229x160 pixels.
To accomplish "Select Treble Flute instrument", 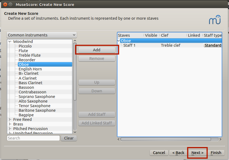I will tap(29, 55).
